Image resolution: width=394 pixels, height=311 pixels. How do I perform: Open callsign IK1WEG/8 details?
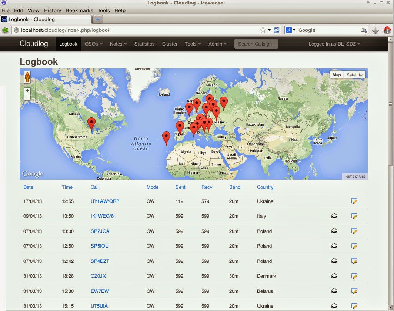click(x=102, y=216)
